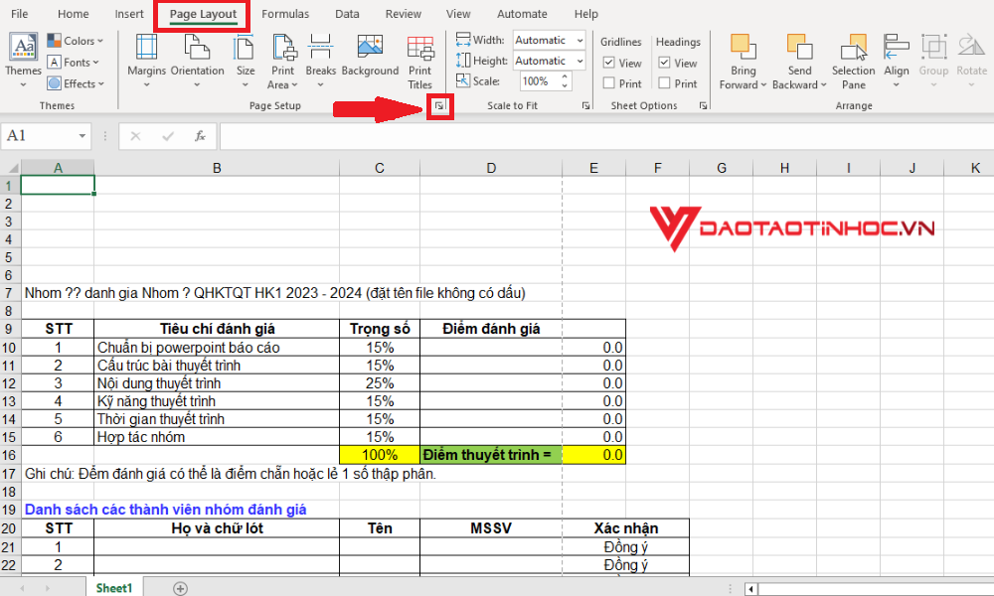Image resolution: width=994 pixels, height=596 pixels.
Task: Uncheck Gridlines View checkbox
Action: 608,62
